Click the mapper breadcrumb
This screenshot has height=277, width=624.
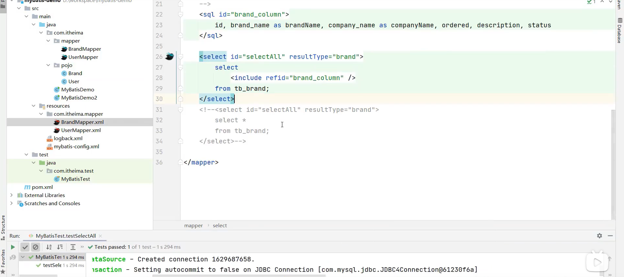(193, 225)
